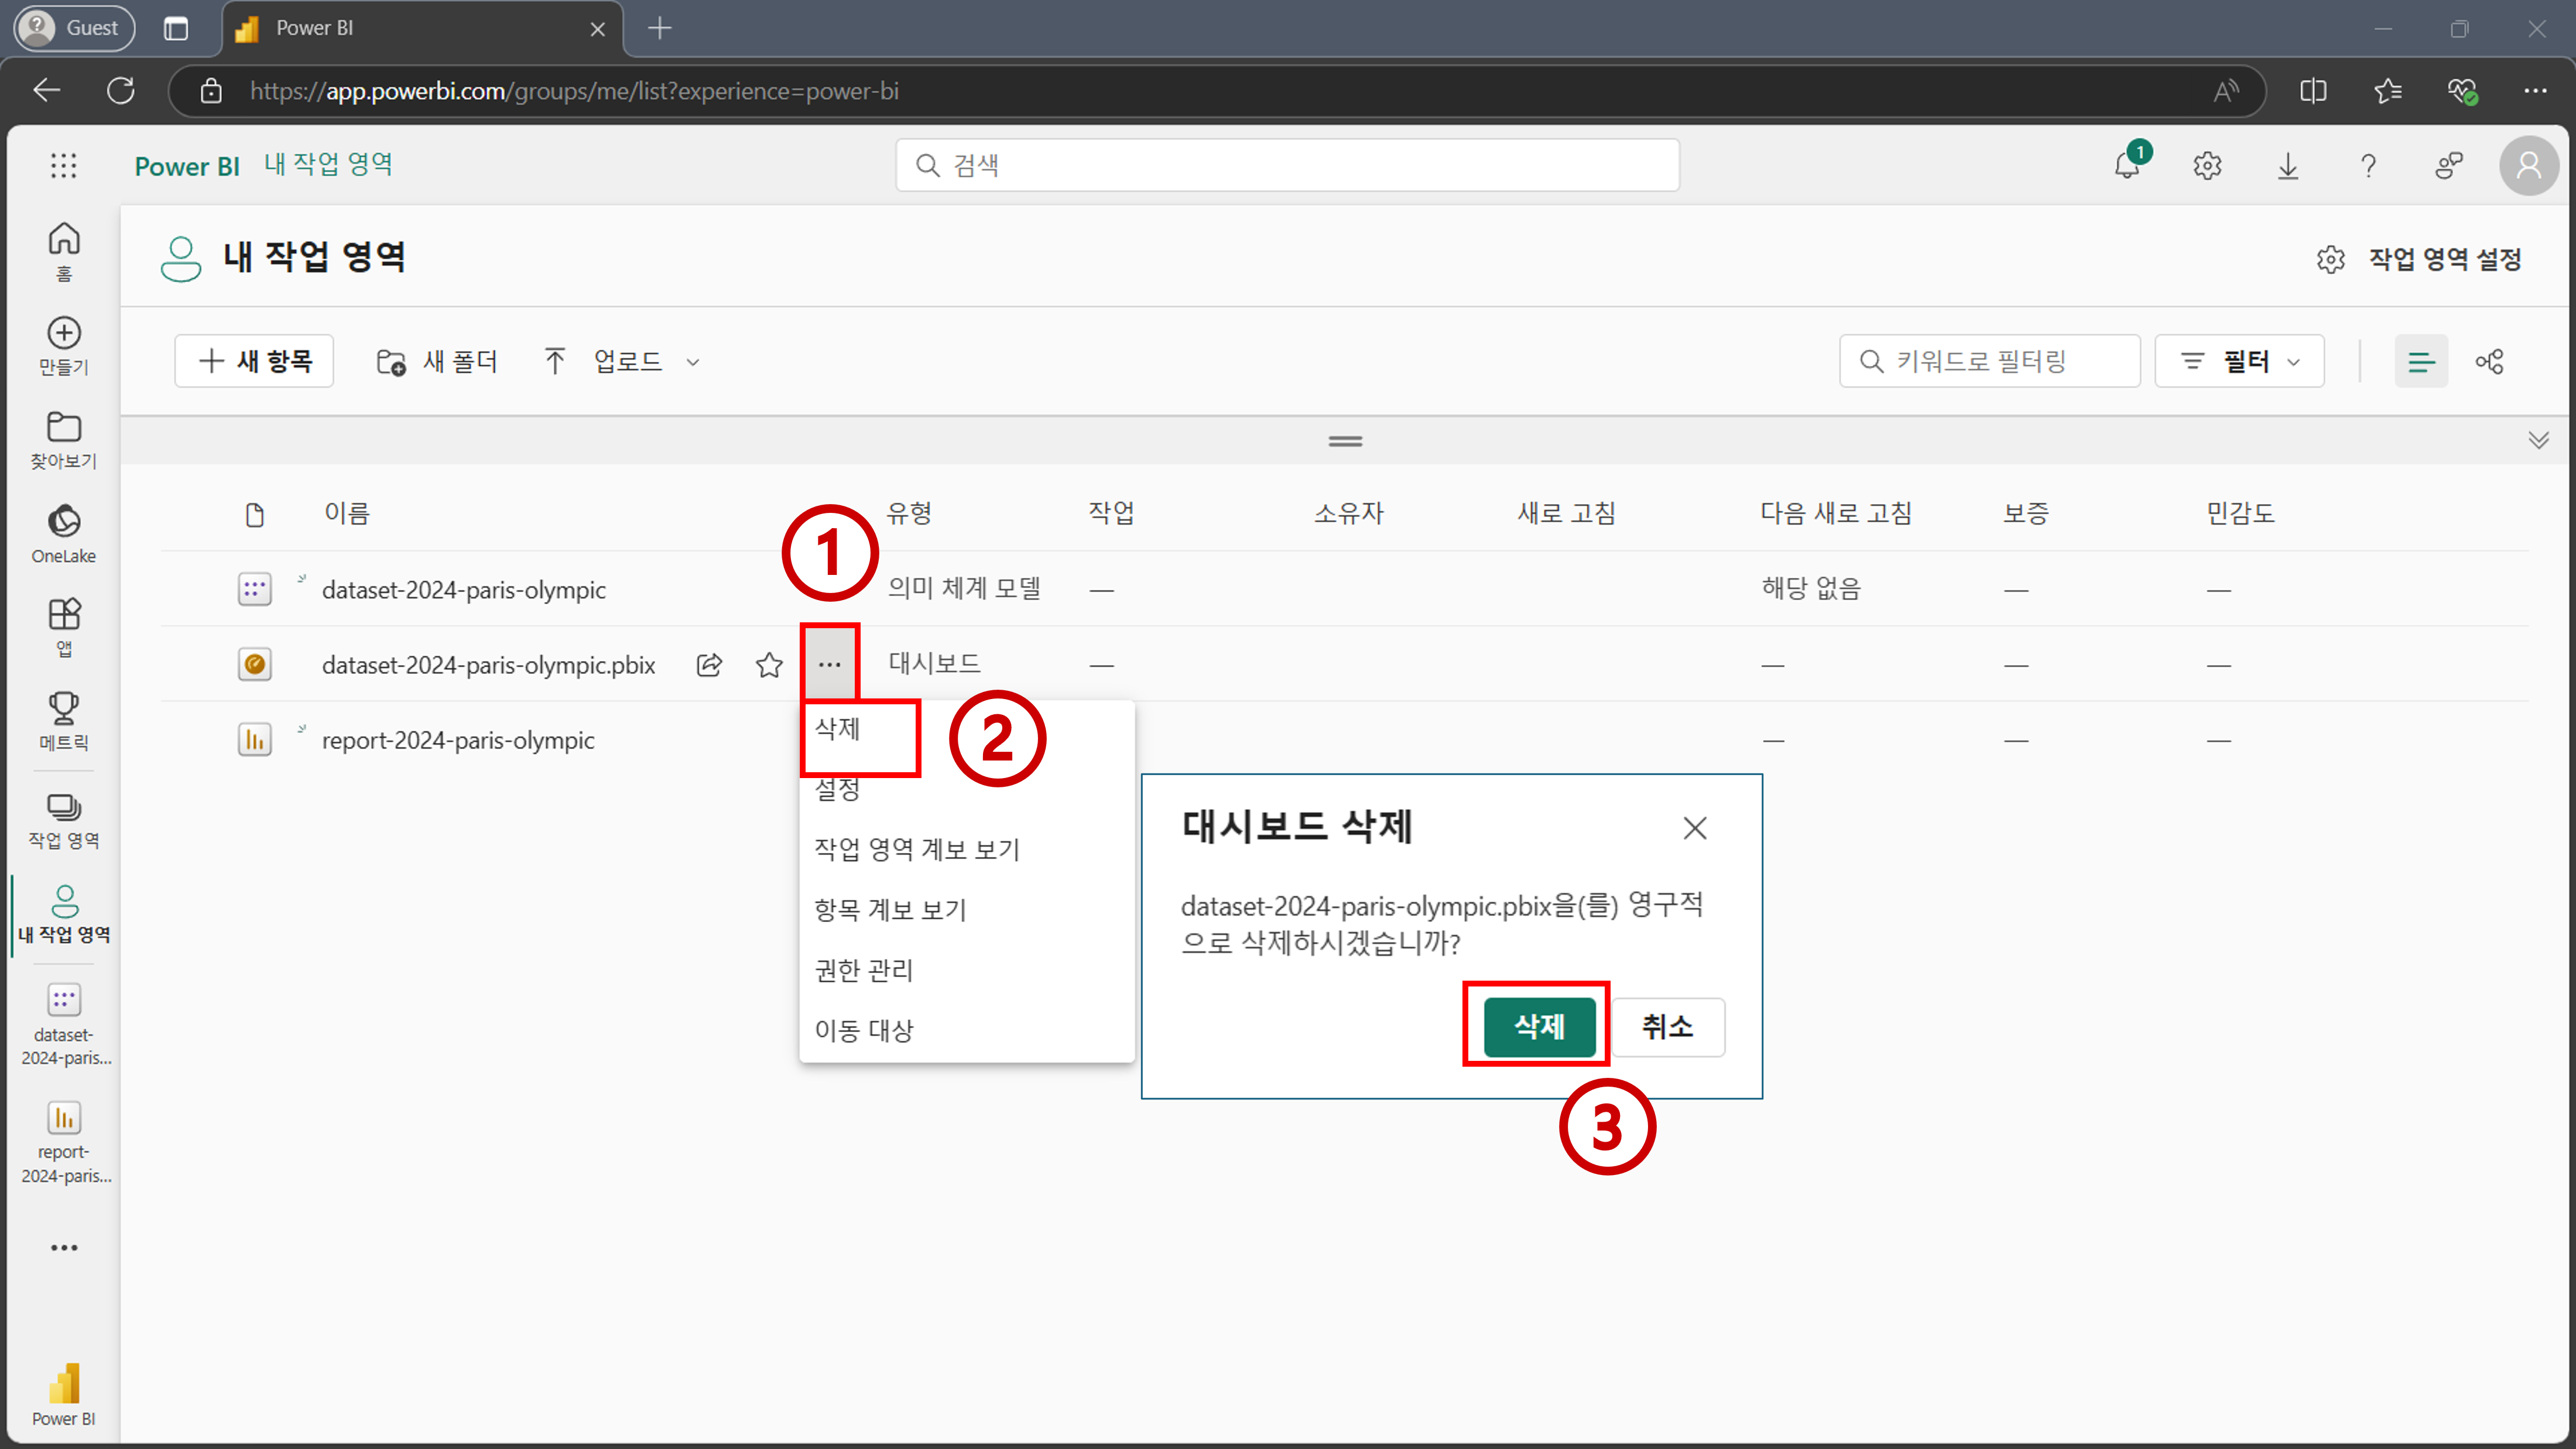Confirm with green Delete (삭제) dialog button

[x=1539, y=1026]
